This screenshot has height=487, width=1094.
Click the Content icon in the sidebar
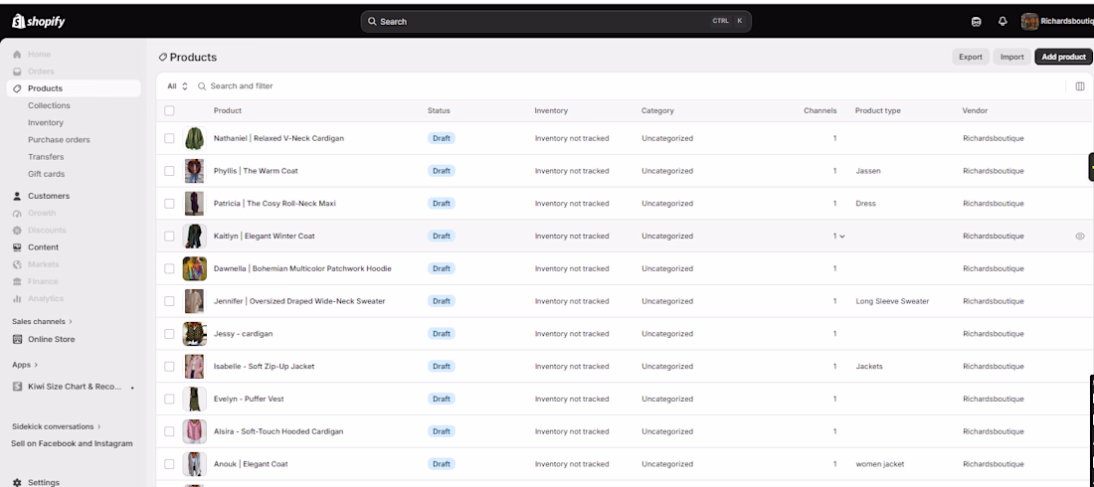click(x=18, y=247)
